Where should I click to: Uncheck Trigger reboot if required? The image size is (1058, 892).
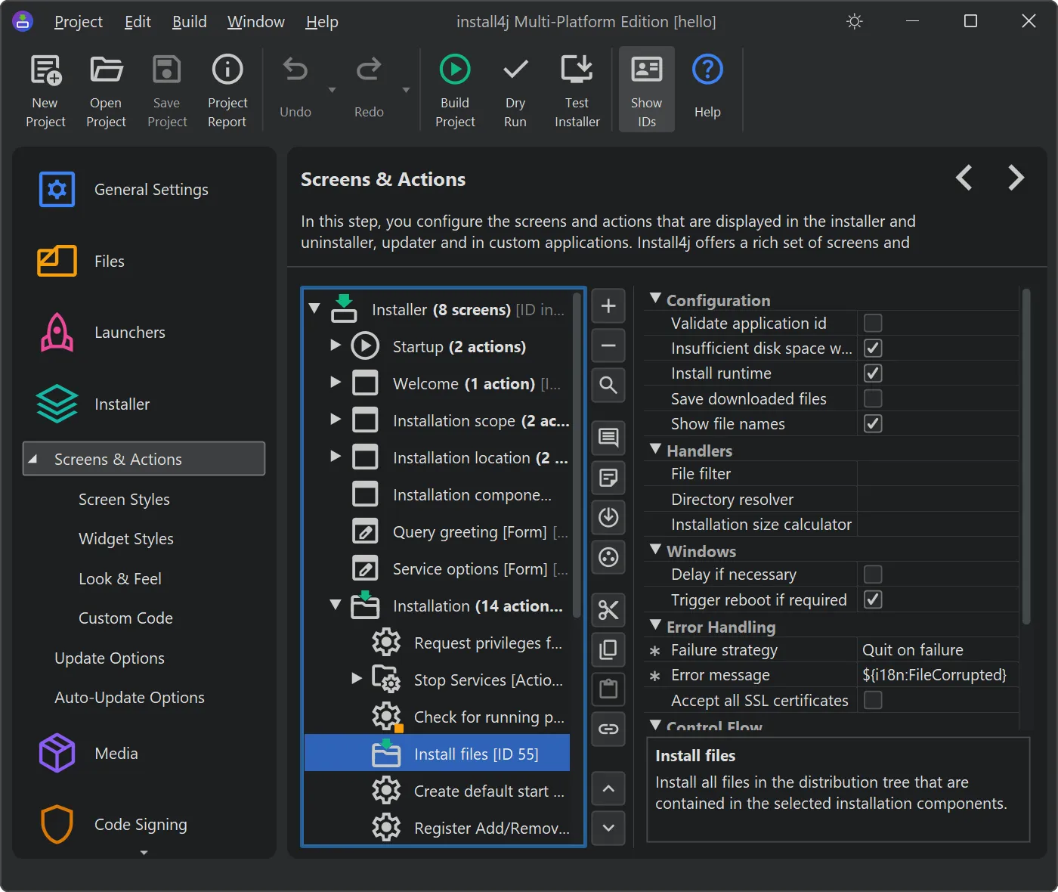click(x=873, y=599)
